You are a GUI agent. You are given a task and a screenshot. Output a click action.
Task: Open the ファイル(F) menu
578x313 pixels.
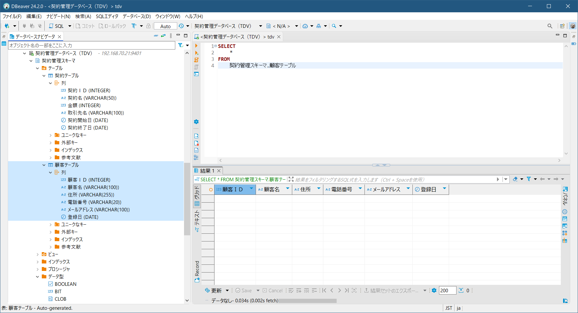(12, 16)
